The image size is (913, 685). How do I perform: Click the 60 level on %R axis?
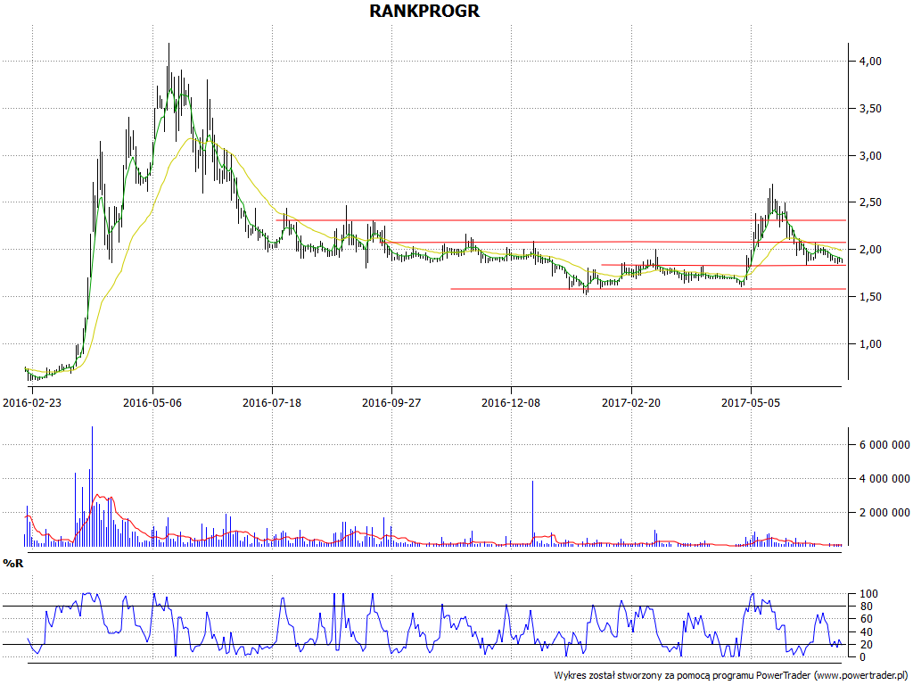point(867,619)
